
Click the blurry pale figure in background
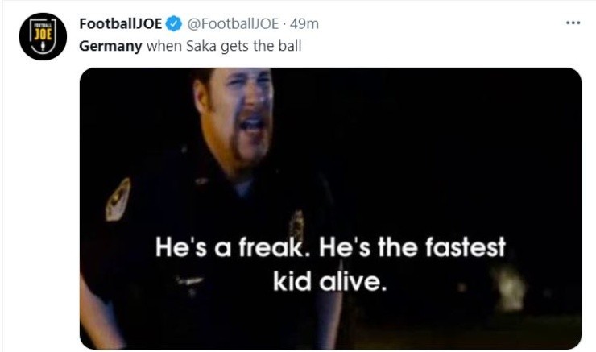coord(509,288)
